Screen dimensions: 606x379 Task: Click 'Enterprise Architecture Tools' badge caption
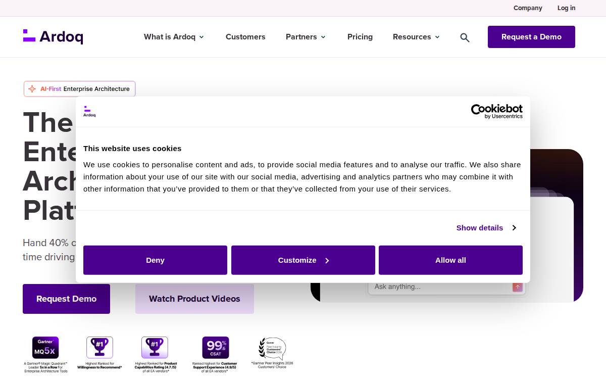pyautogui.click(x=45, y=371)
